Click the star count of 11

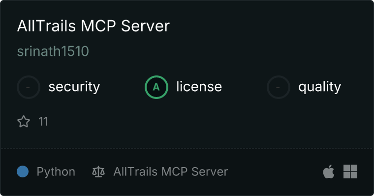[x=43, y=122]
